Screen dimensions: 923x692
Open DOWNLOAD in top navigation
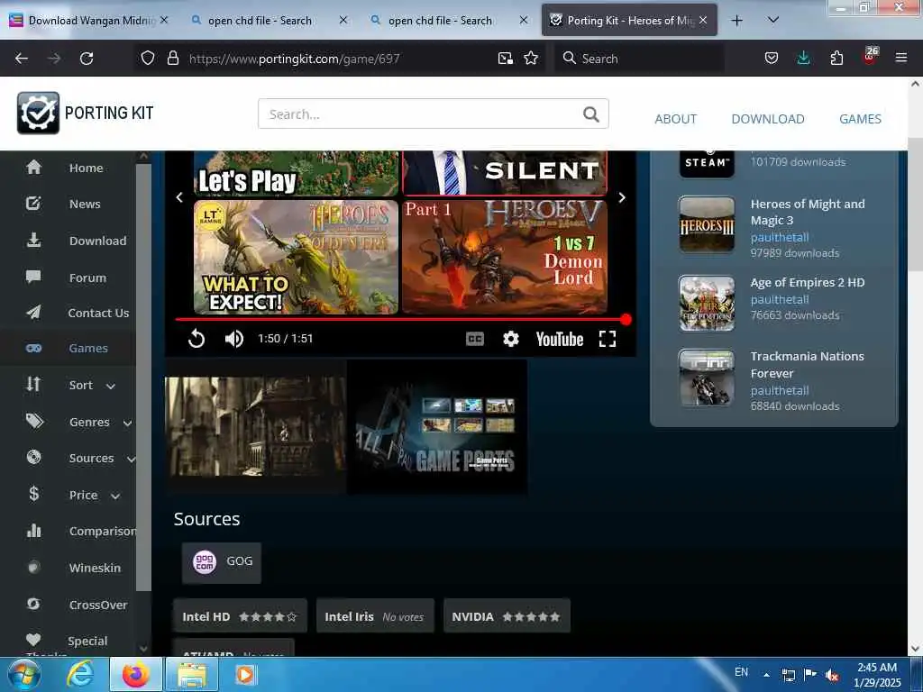(768, 119)
